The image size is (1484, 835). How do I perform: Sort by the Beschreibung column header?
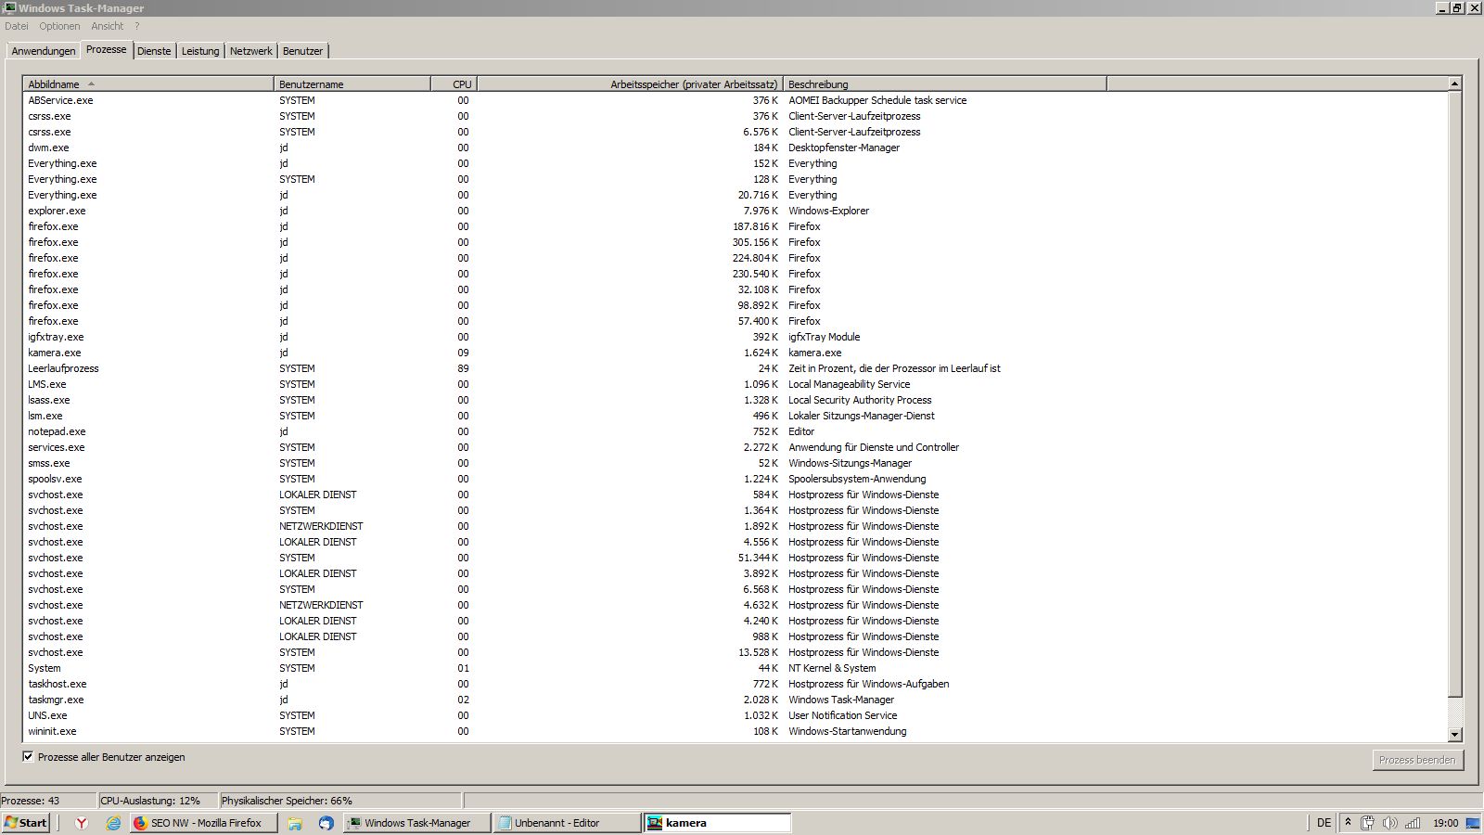[945, 84]
